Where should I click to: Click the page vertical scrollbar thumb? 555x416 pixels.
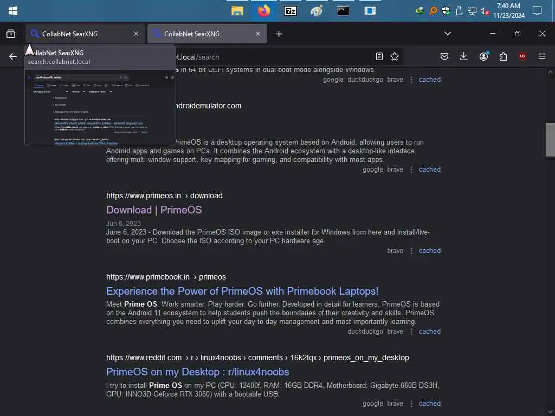(x=550, y=139)
